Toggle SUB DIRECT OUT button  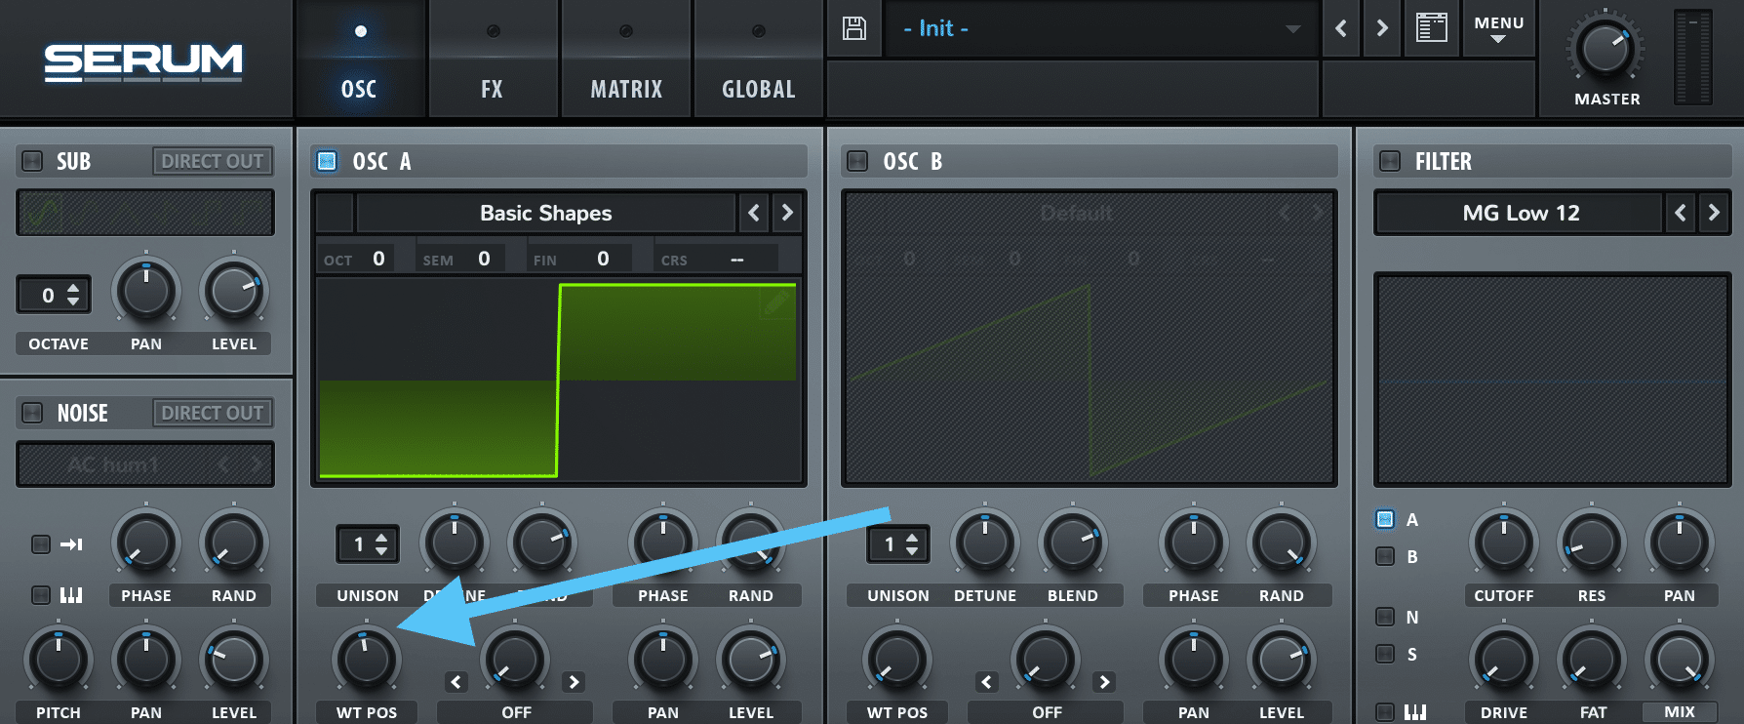tap(213, 161)
